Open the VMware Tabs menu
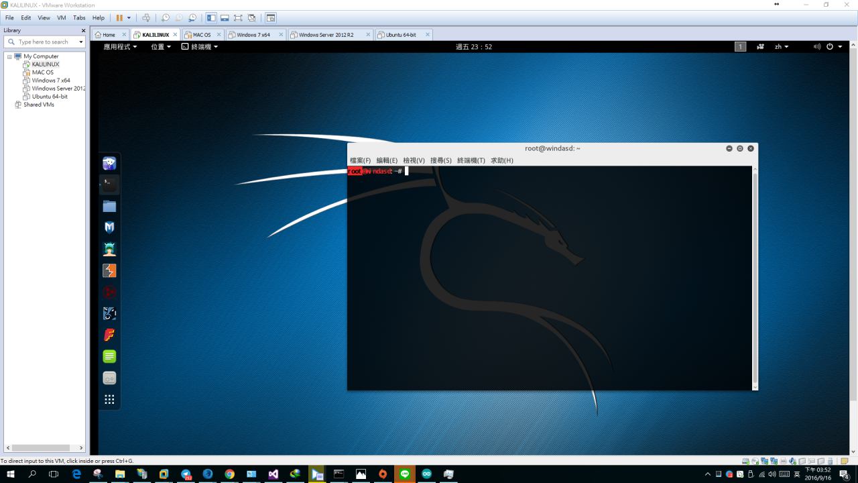Screen dimensions: 858x483 pos(79,17)
